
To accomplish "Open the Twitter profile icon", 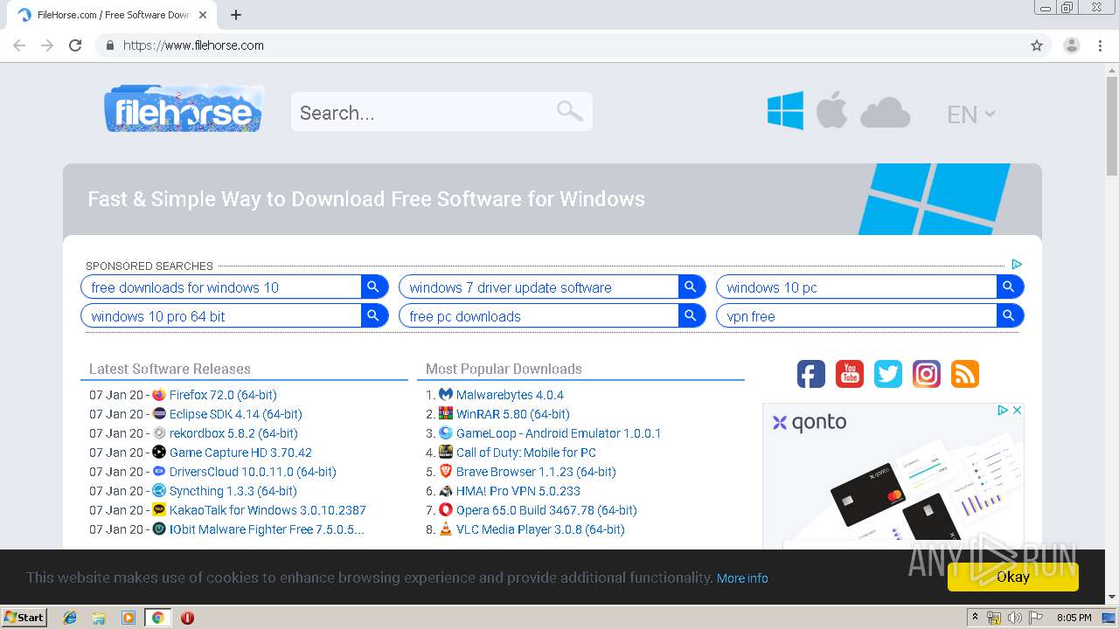I will pyautogui.click(x=888, y=374).
